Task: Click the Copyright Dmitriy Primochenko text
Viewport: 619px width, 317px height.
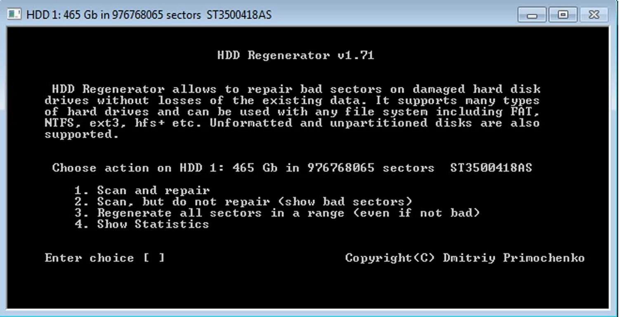Action: coord(465,258)
